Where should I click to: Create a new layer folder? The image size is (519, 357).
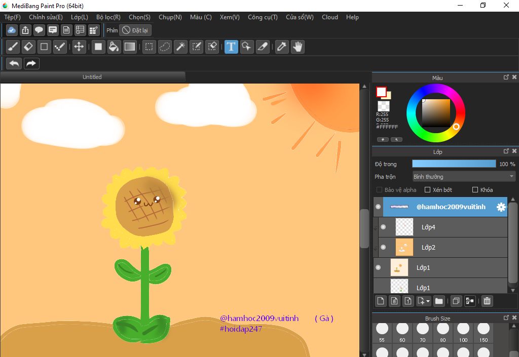[x=439, y=301]
